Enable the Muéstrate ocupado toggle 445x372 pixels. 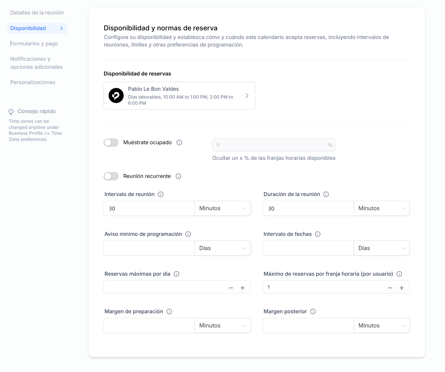point(111,143)
